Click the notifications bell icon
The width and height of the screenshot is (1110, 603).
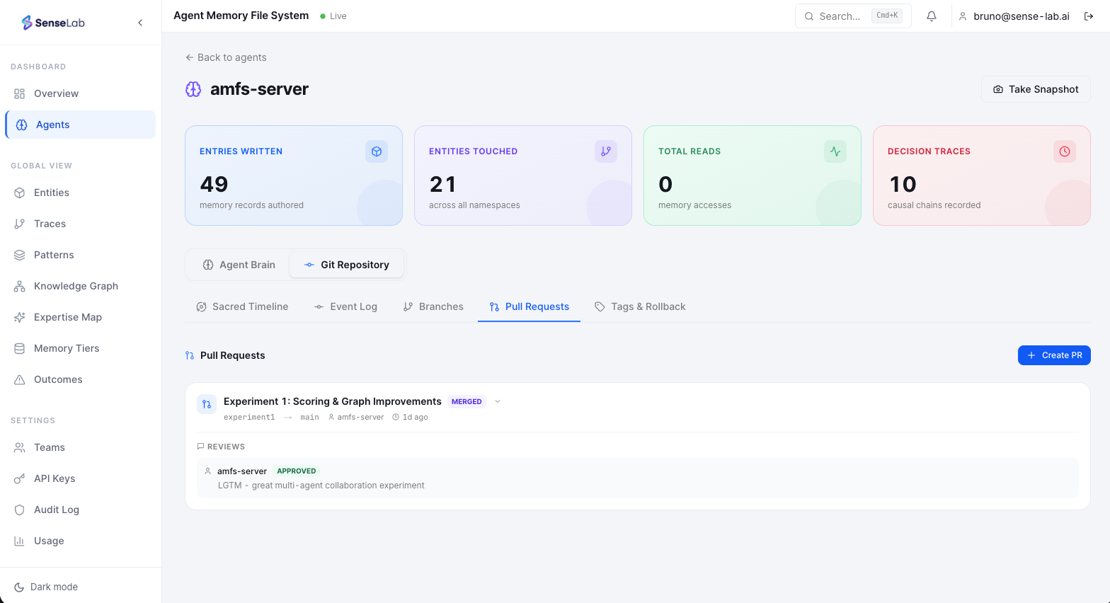932,16
